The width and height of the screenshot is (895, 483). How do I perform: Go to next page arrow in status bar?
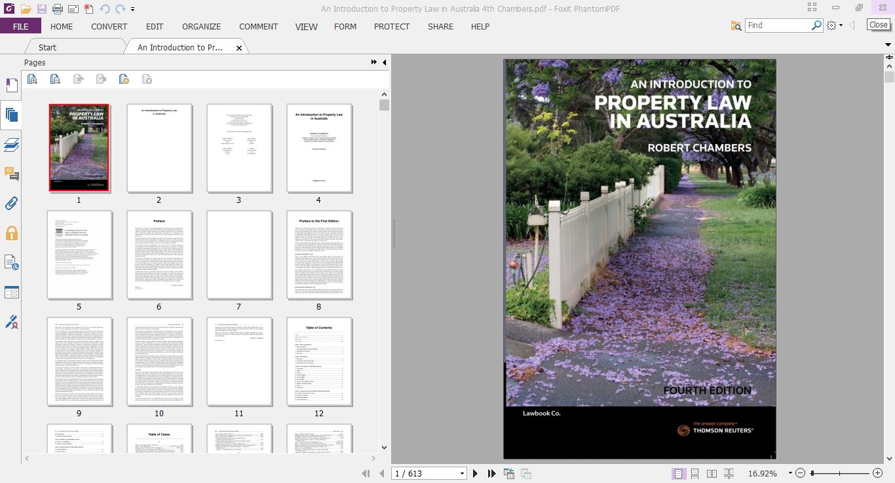(475, 473)
